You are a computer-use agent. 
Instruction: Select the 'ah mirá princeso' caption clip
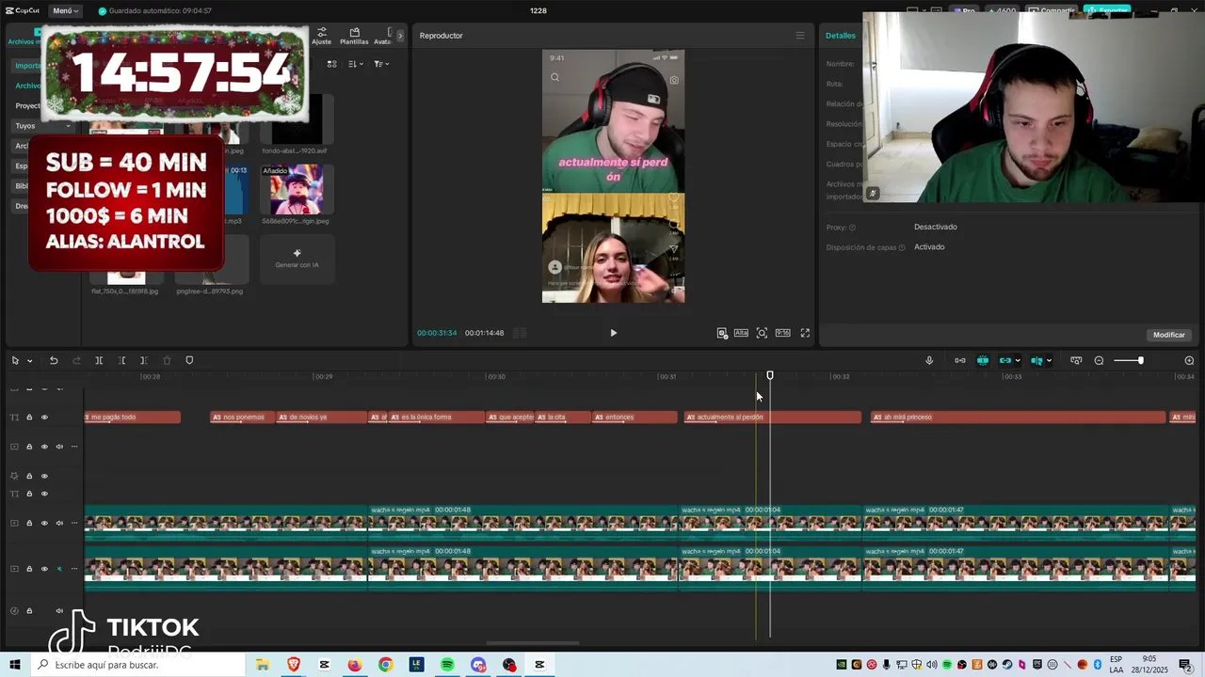pyautogui.click(x=1018, y=417)
